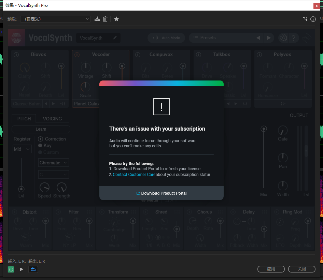This screenshot has height=280, width=323.
Task: Open the Contact Customer Care link
Action: (x=134, y=175)
